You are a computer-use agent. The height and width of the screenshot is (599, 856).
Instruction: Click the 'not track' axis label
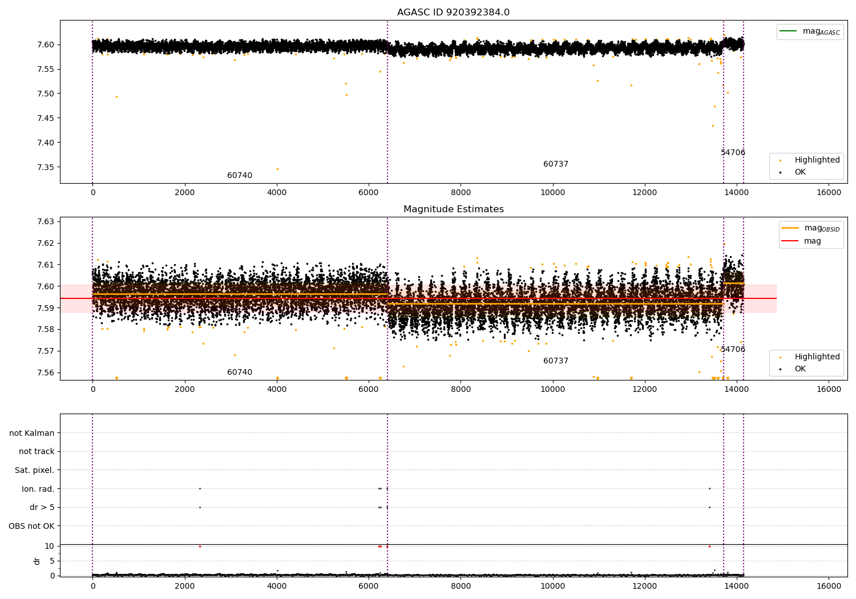[37, 452]
